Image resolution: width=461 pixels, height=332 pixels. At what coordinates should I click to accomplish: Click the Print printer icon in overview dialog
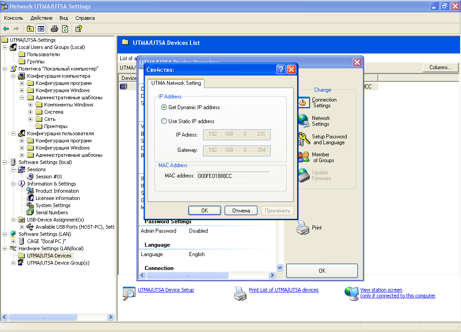[x=303, y=228]
